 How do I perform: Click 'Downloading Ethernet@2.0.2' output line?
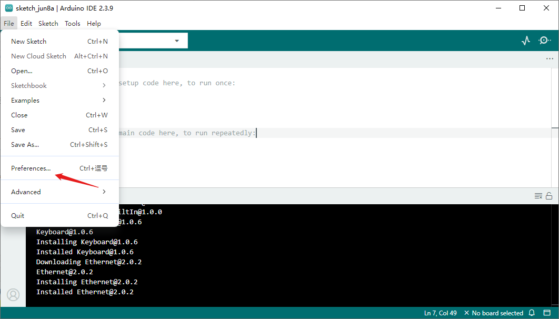(89, 262)
